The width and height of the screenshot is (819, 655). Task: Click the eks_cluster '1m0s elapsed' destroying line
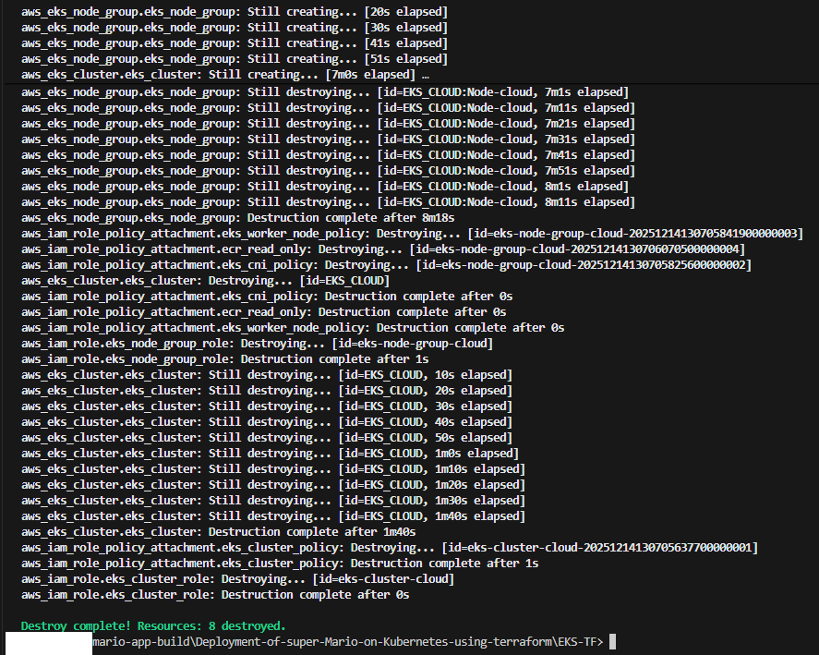[x=270, y=453]
